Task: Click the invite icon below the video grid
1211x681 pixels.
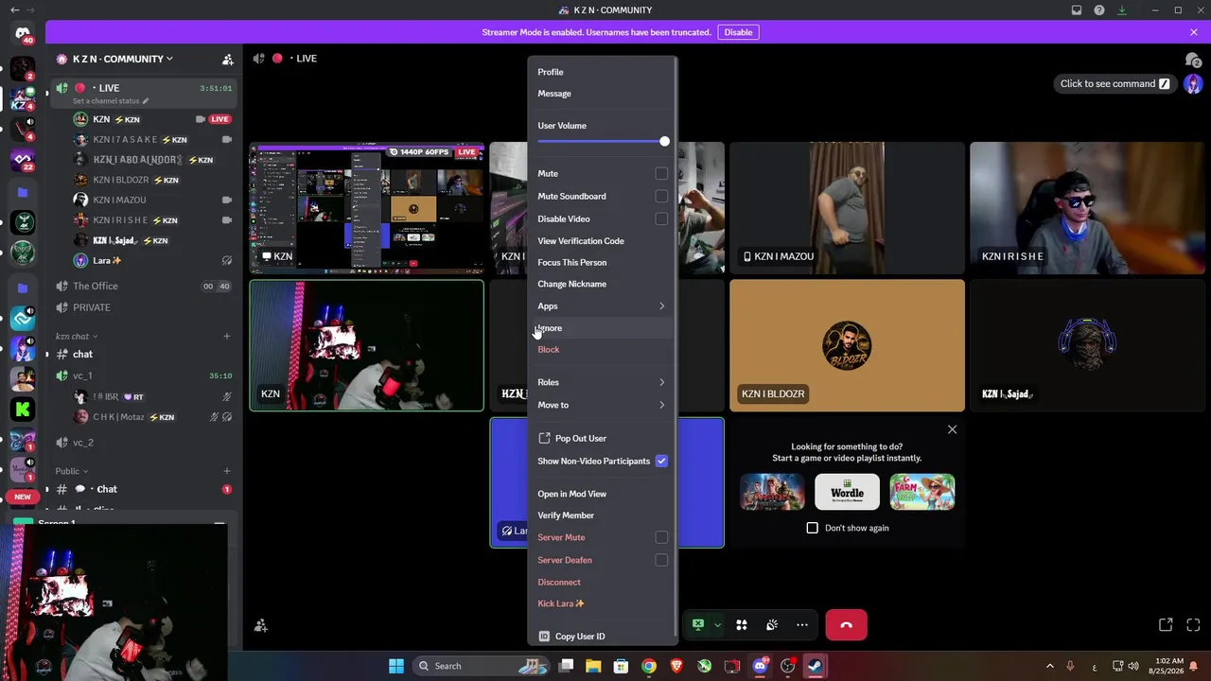Action: pos(261,625)
